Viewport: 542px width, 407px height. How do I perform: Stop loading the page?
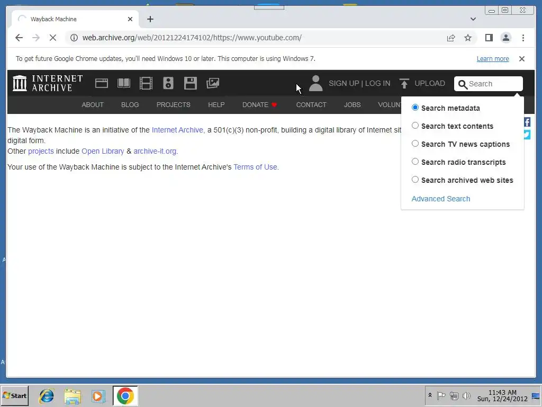[x=53, y=38]
